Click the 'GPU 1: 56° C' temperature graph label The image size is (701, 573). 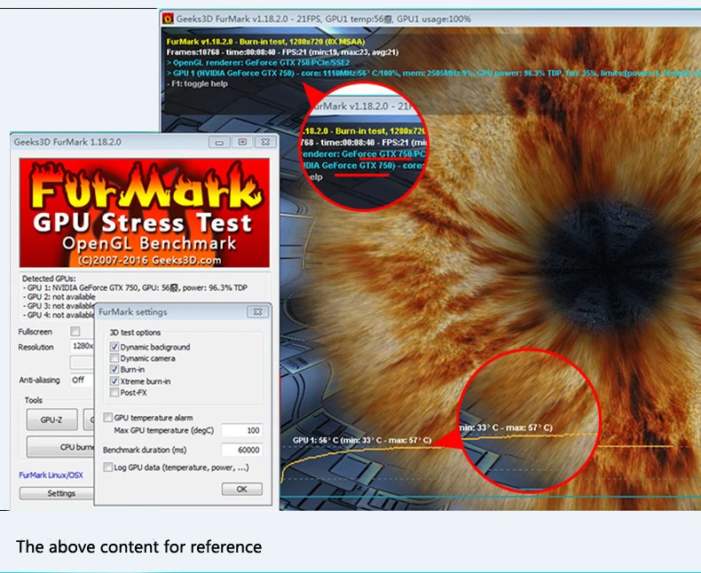(362, 440)
